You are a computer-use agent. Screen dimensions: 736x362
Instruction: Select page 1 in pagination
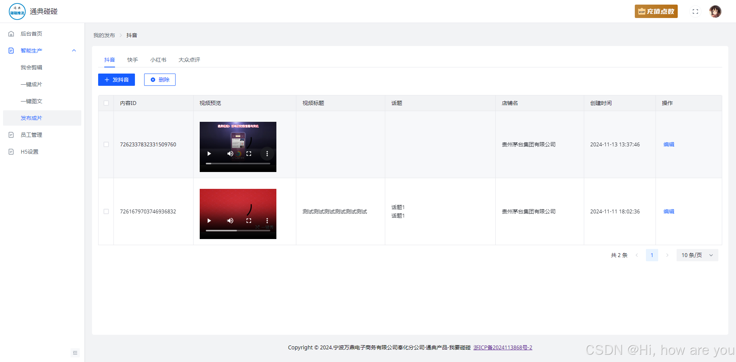click(652, 255)
